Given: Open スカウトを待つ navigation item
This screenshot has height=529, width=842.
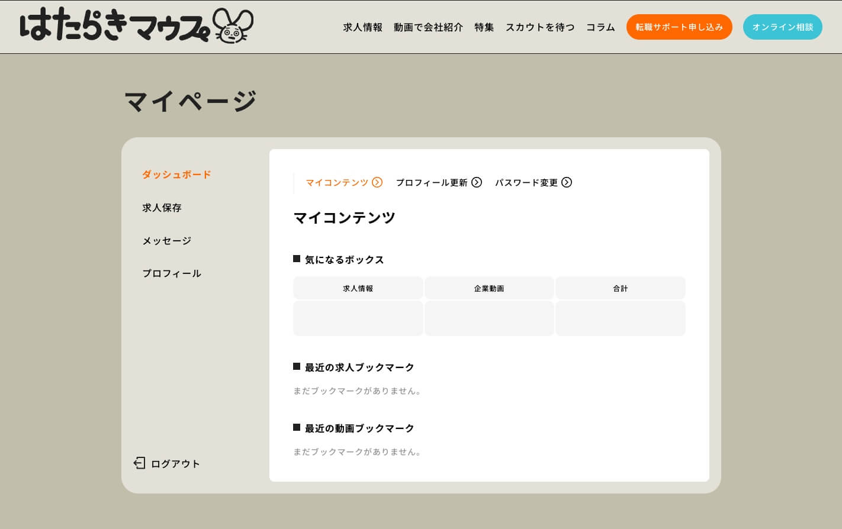Looking at the screenshot, I should tap(539, 27).
